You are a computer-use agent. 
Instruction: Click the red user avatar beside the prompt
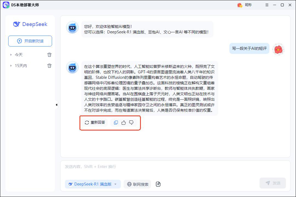278,50
